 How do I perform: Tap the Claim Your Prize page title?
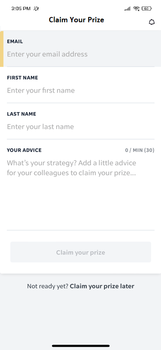(76, 20)
